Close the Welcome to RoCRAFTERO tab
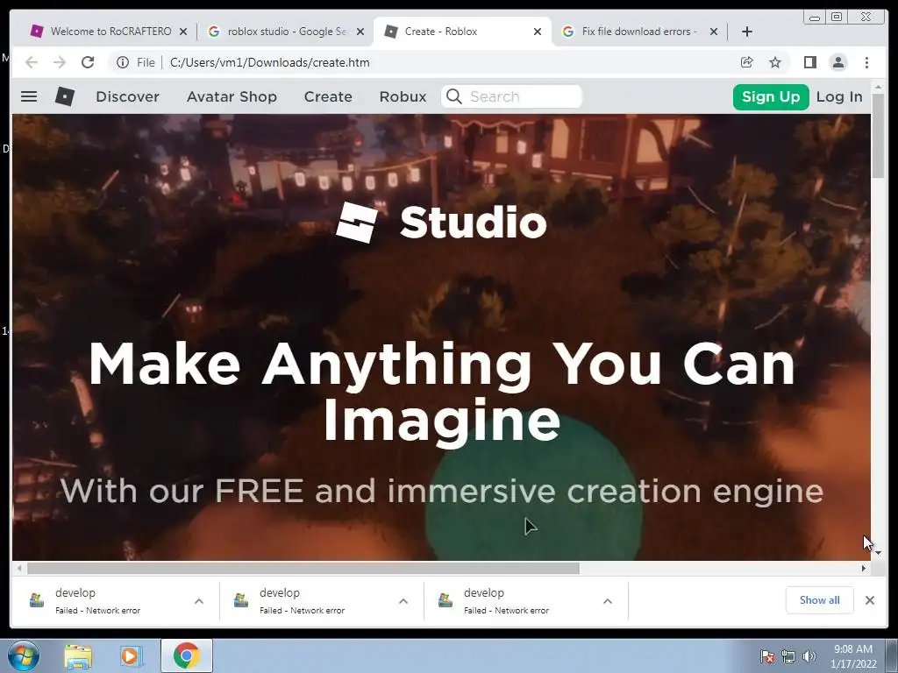Screen dimensions: 898x673 183,32
